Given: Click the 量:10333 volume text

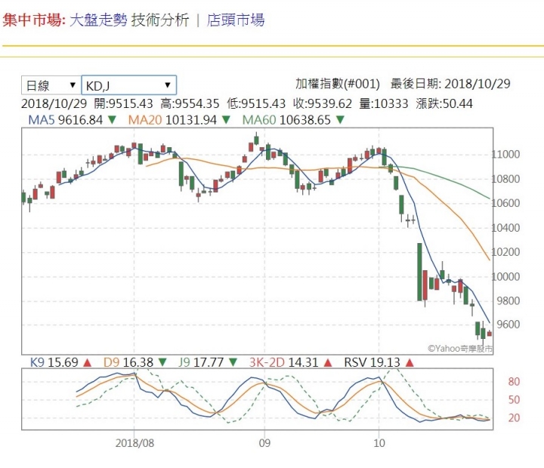Looking at the screenshot, I should pyautogui.click(x=384, y=103).
